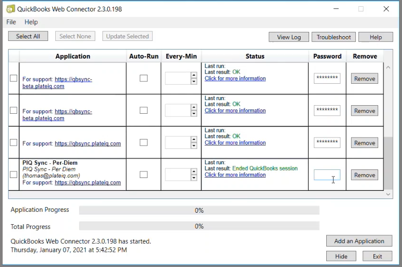This screenshot has width=402, height=267.
Task: Click Remove in the topmost qbsync-beta row
Action: click(364, 79)
